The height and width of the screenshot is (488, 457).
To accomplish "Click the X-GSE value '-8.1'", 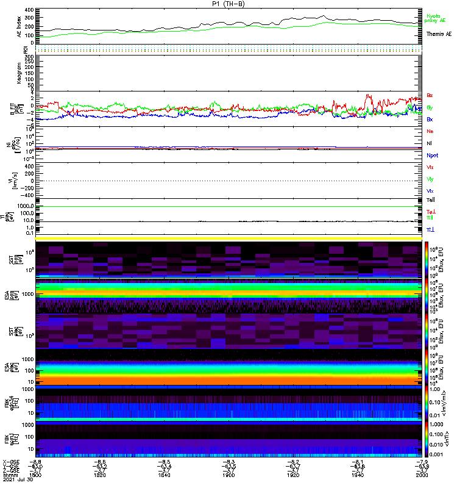I will tap(358, 462).
